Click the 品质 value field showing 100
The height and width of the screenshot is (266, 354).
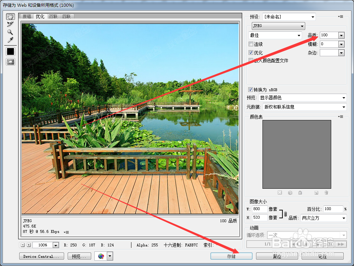pyautogui.click(x=329, y=35)
